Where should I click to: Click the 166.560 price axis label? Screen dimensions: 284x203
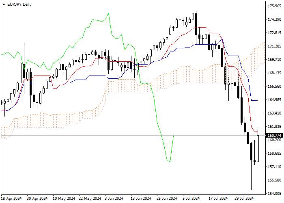point(274,86)
